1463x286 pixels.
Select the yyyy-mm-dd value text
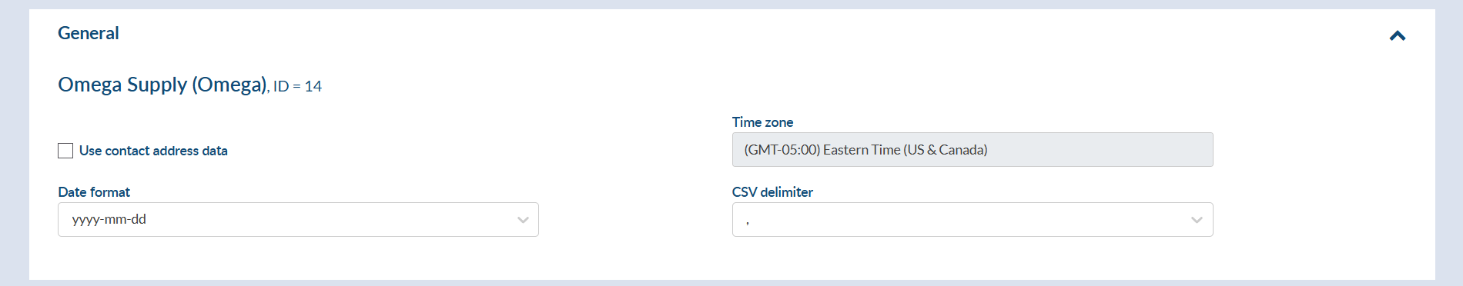pyautogui.click(x=109, y=219)
